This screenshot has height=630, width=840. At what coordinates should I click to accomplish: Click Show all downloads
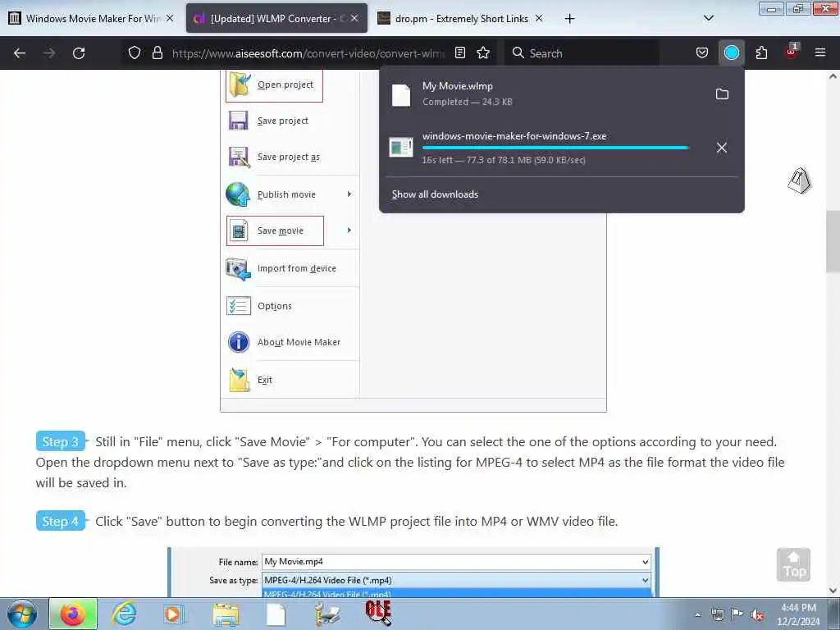435,194
